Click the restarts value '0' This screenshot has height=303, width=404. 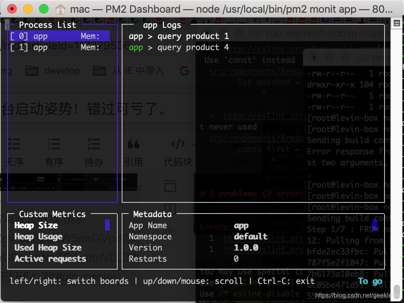(x=236, y=259)
